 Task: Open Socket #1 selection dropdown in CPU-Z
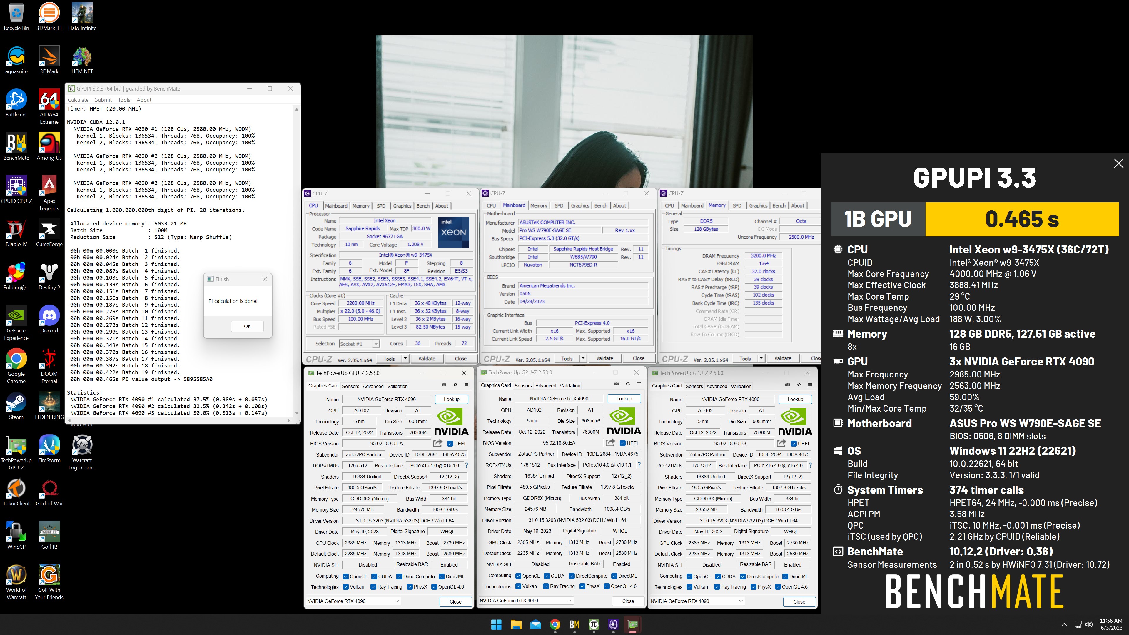pyautogui.click(x=359, y=344)
